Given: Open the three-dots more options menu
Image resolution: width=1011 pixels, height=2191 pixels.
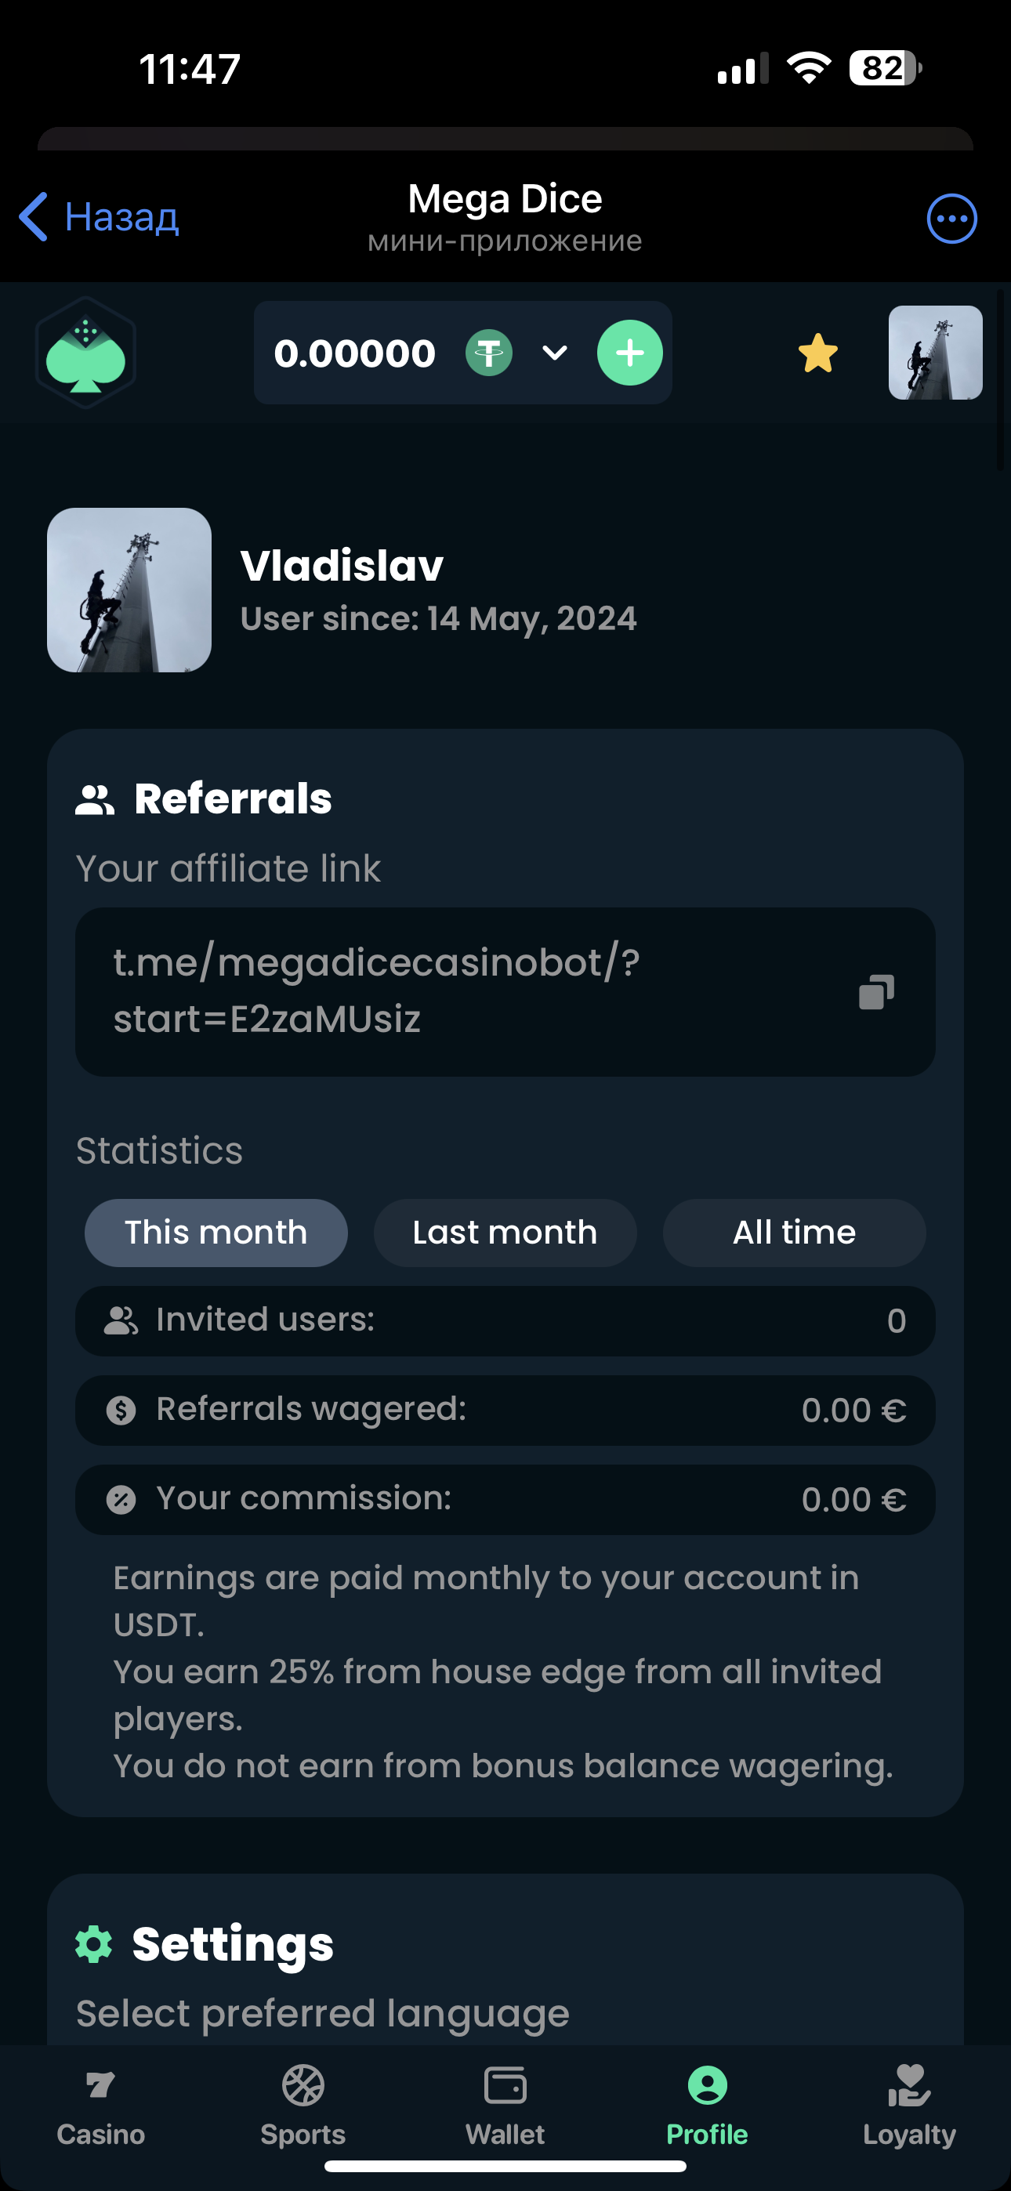Looking at the screenshot, I should [x=951, y=219].
